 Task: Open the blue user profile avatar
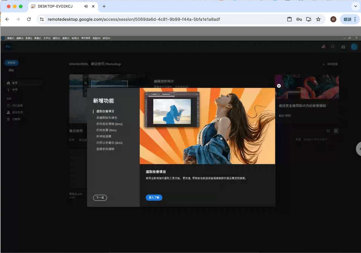tap(354, 47)
